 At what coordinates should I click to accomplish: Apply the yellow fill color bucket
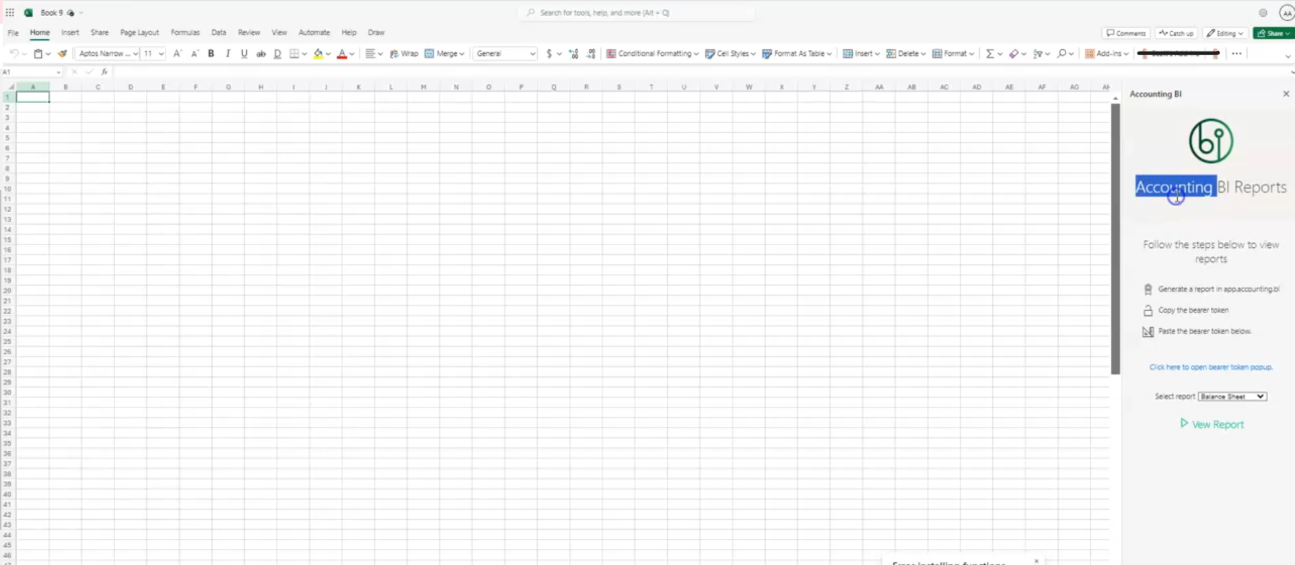318,54
